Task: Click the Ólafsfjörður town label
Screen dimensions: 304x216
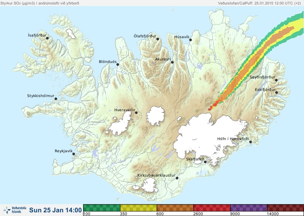Action: point(145,36)
